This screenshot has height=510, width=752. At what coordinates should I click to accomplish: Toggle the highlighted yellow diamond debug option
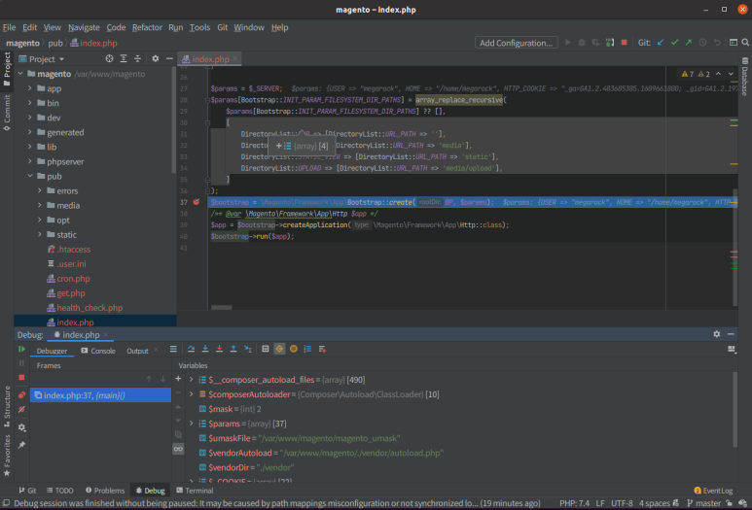(x=279, y=349)
